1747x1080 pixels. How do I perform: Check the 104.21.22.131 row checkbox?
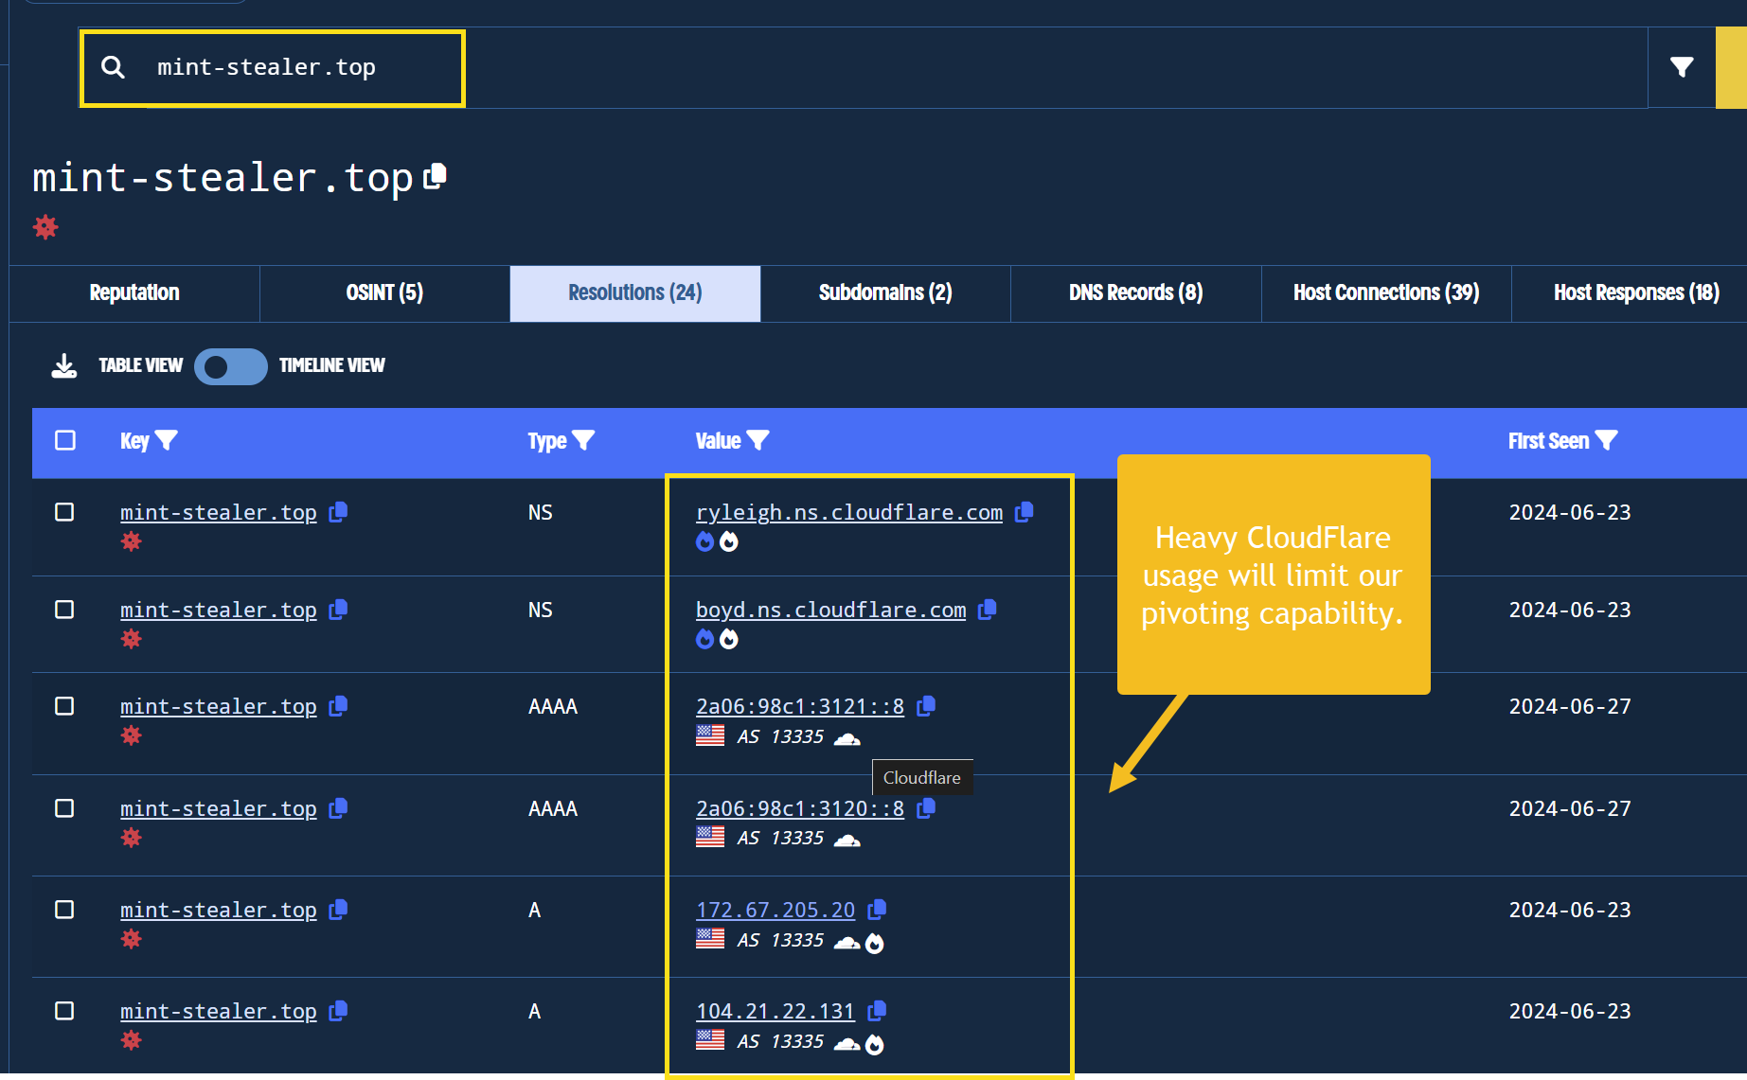point(64,1011)
